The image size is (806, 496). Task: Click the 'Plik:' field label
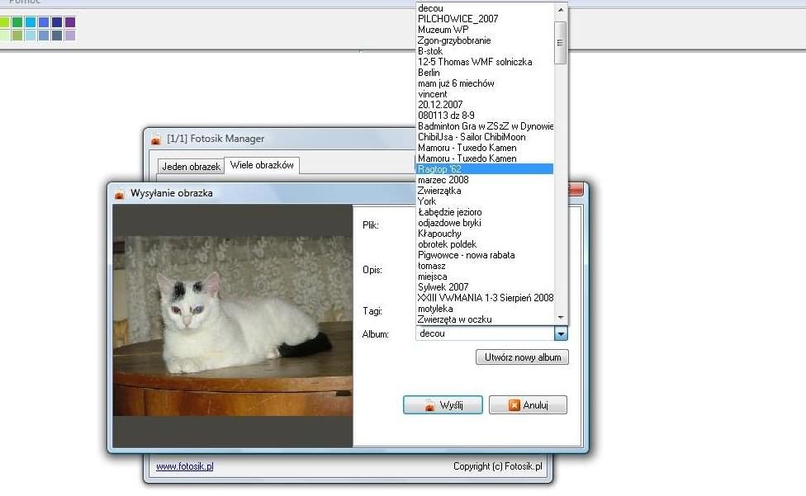[x=371, y=225]
